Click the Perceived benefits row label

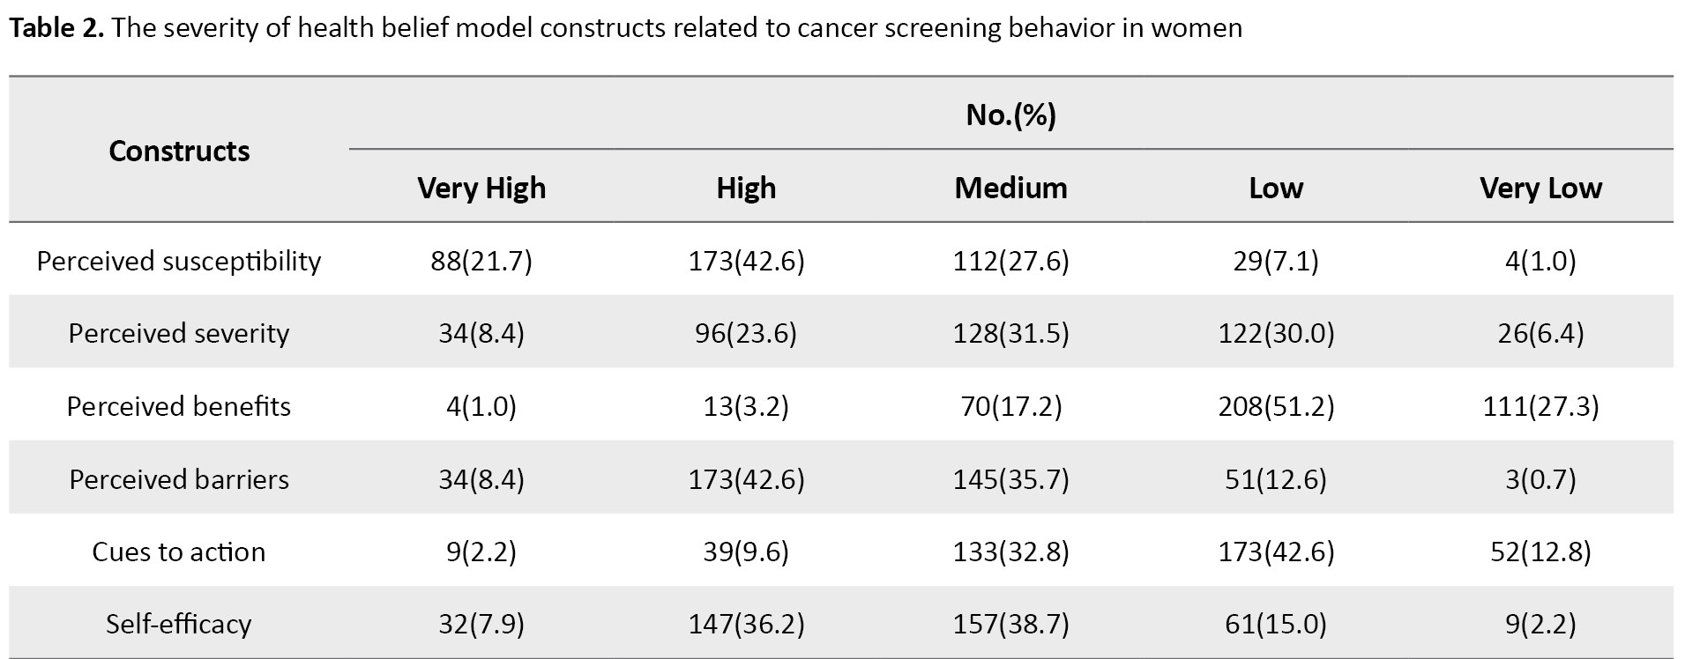(x=179, y=406)
